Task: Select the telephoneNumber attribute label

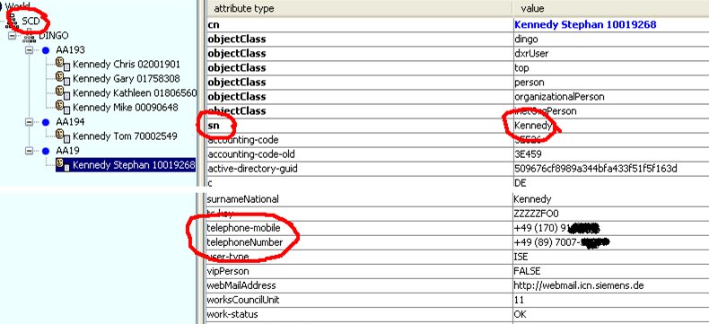Action: [245, 242]
